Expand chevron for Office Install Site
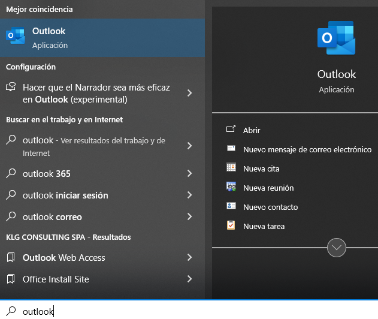This screenshot has width=378, height=319. tap(190, 279)
